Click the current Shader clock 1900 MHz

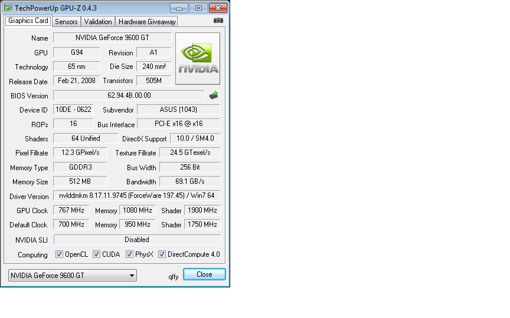coord(202,210)
